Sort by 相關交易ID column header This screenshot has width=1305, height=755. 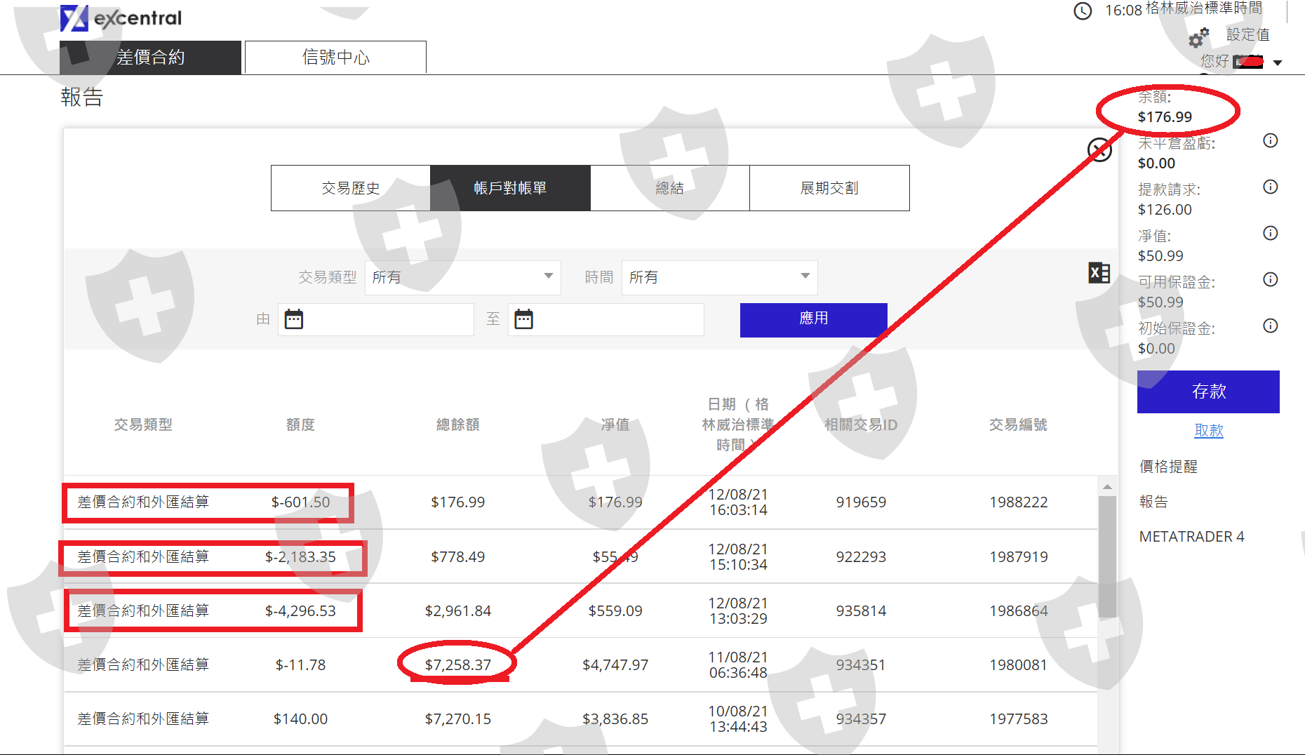click(861, 425)
